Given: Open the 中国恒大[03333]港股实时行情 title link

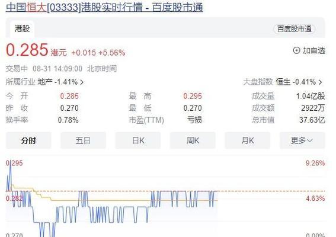Looking at the screenshot, I should coord(104,7).
